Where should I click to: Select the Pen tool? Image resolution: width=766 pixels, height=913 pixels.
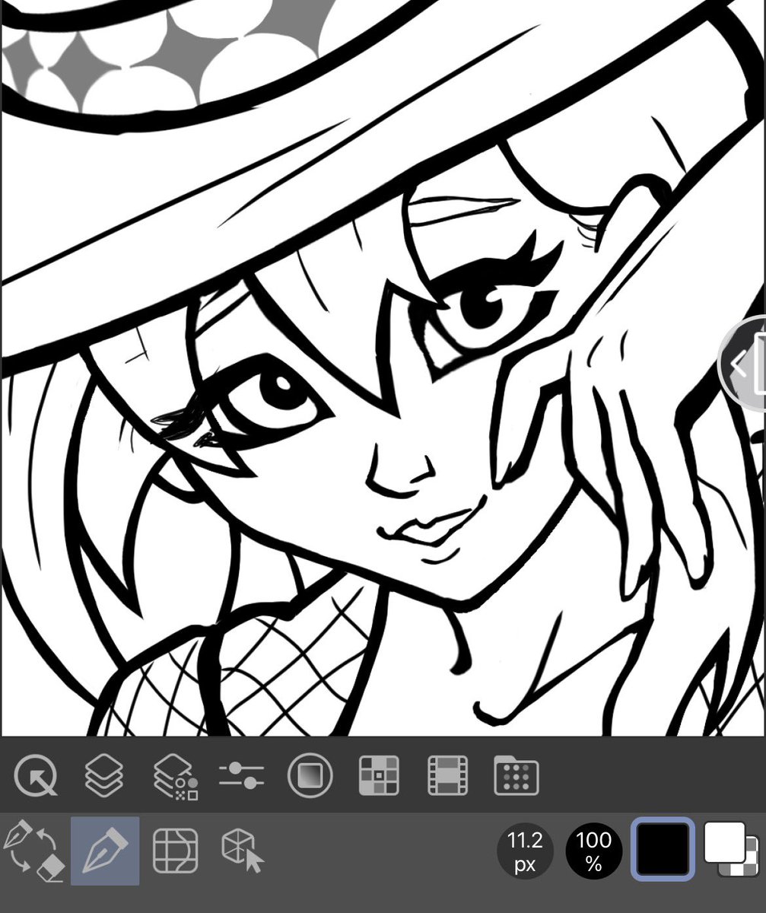pos(105,851)
